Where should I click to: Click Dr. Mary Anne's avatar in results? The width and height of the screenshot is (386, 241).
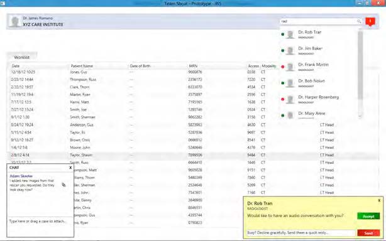pyautogui.click(x=290, y=115)
